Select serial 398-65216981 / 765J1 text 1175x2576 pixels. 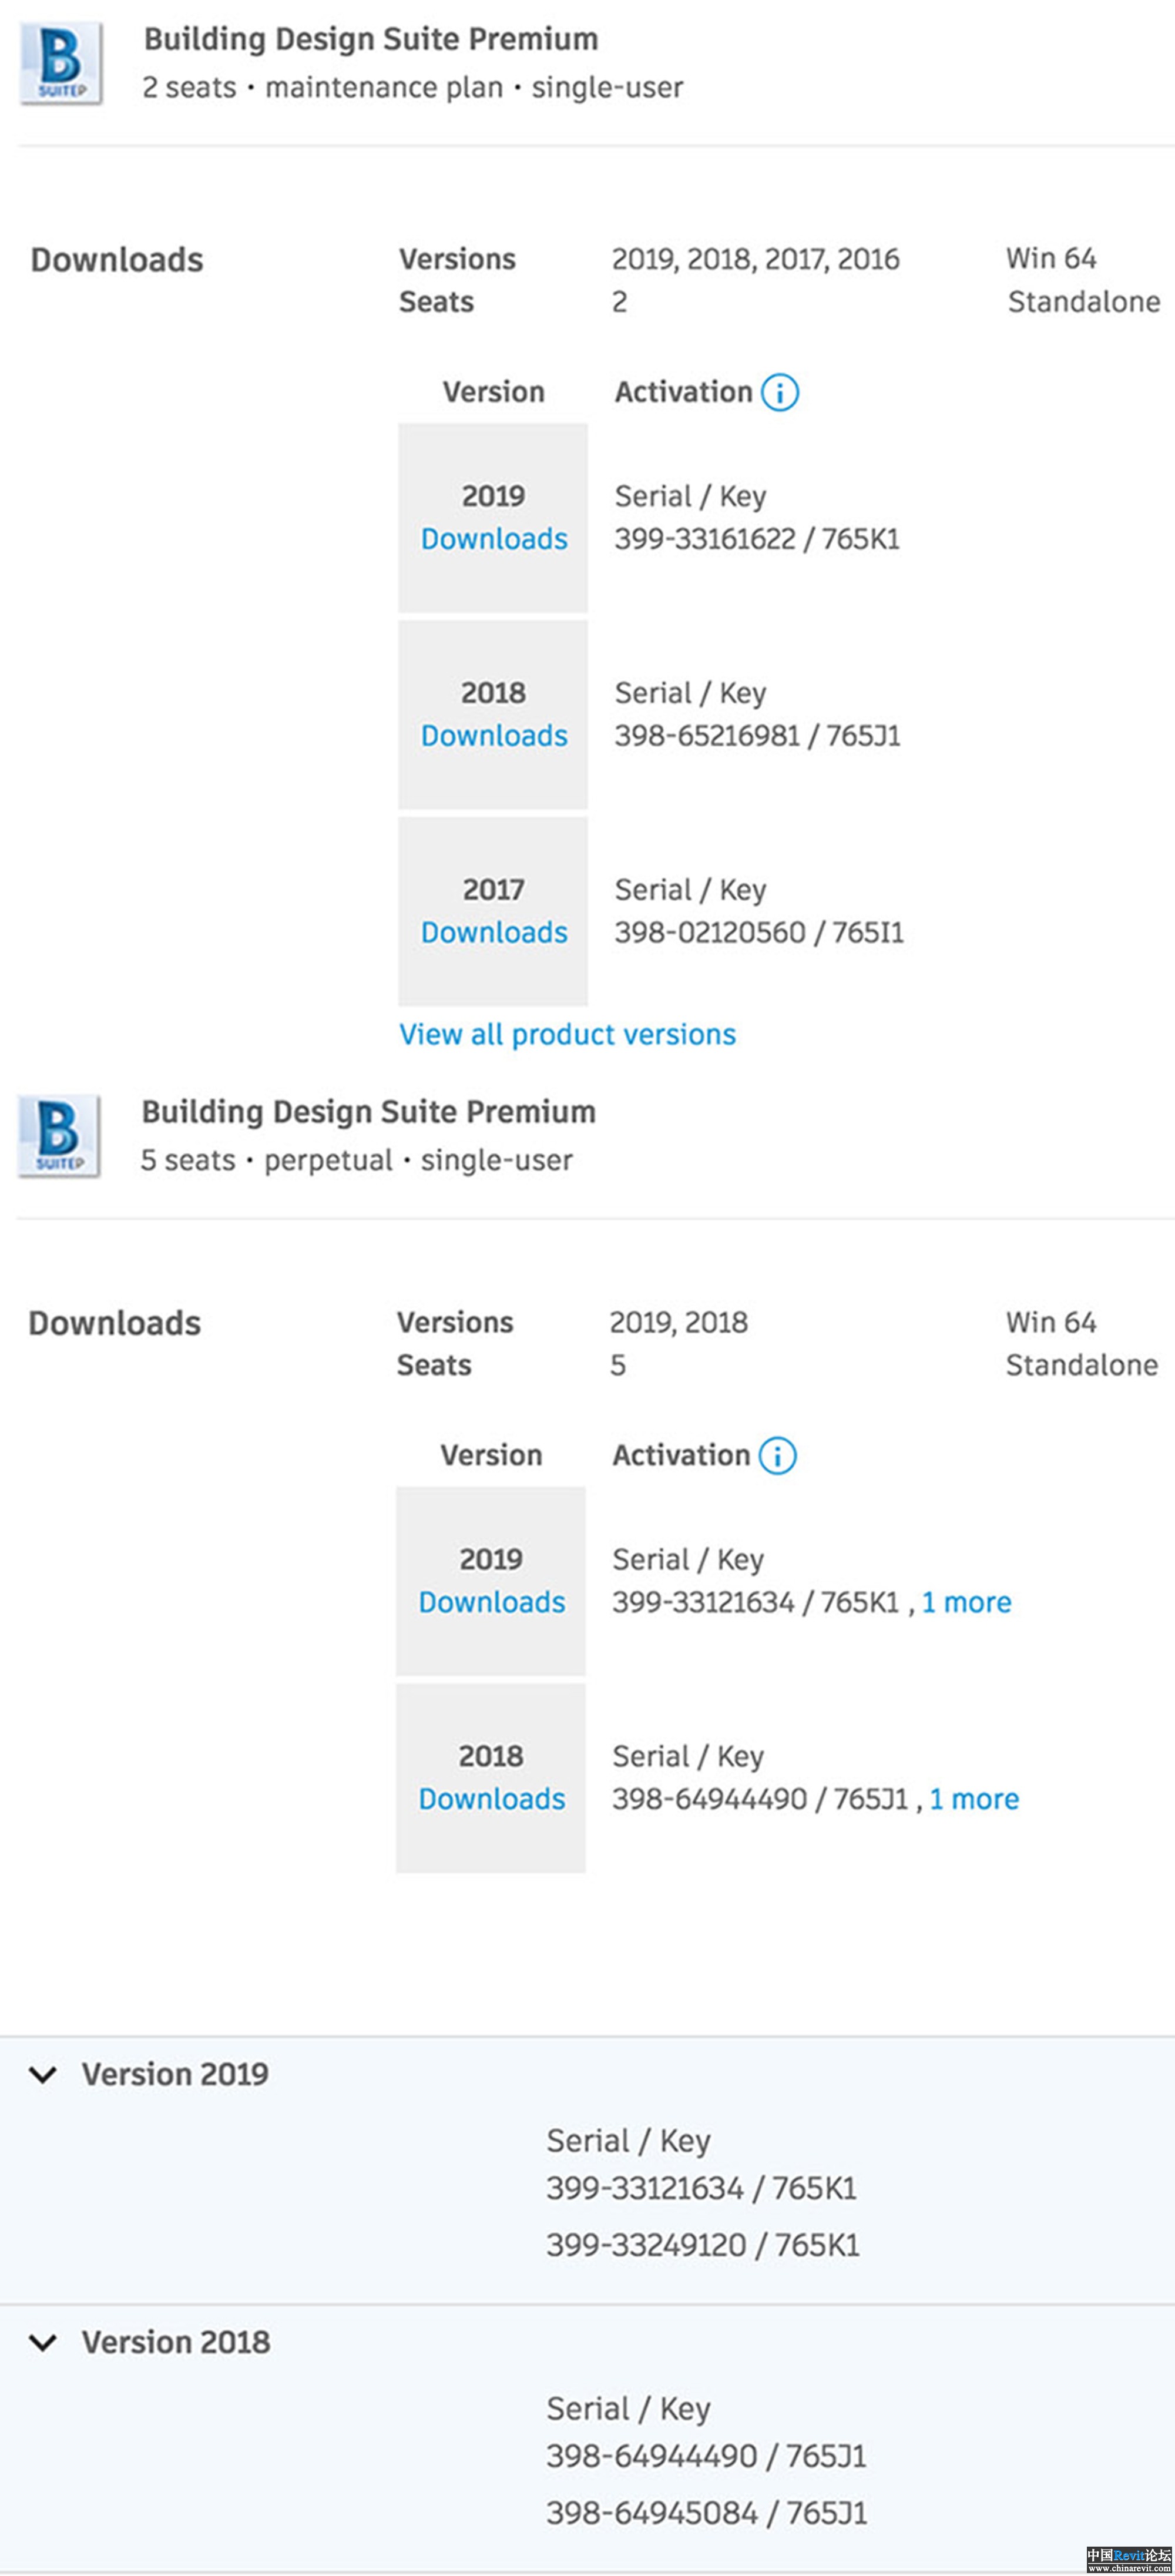click(x=757, y=737)
